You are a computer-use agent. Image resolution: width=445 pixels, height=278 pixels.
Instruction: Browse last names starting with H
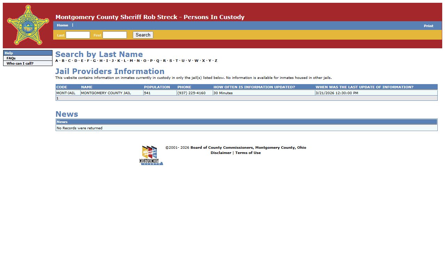[101, 61]
